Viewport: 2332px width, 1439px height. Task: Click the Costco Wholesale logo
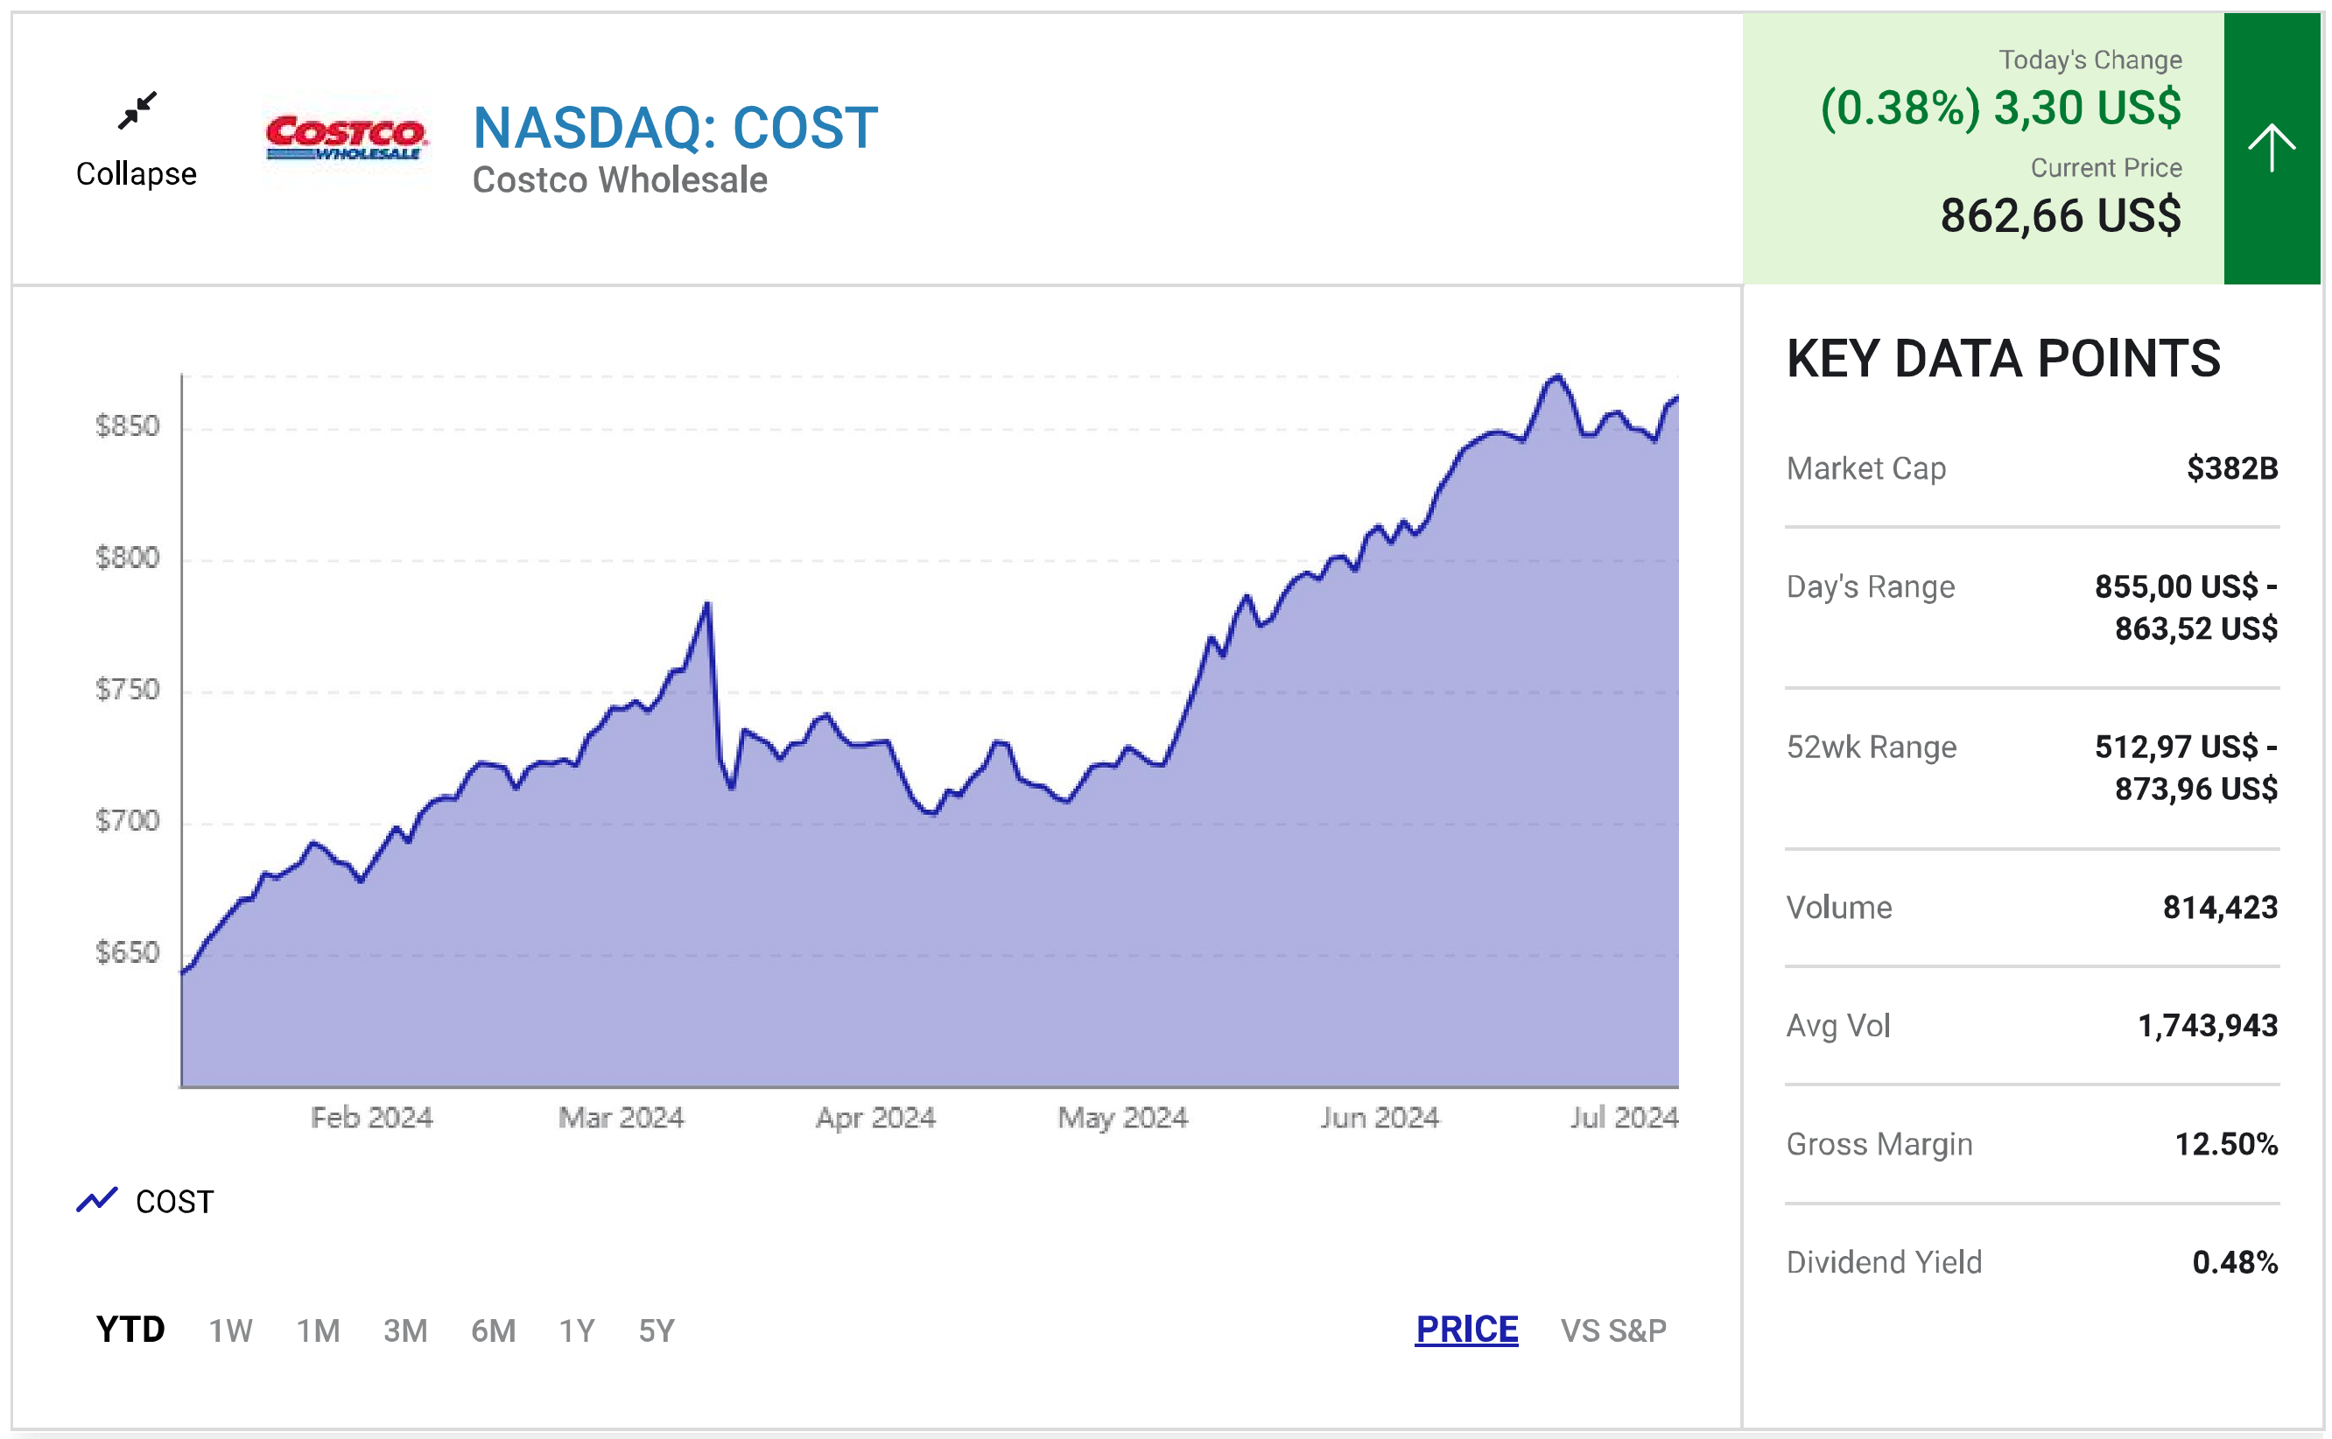[347, 139]
